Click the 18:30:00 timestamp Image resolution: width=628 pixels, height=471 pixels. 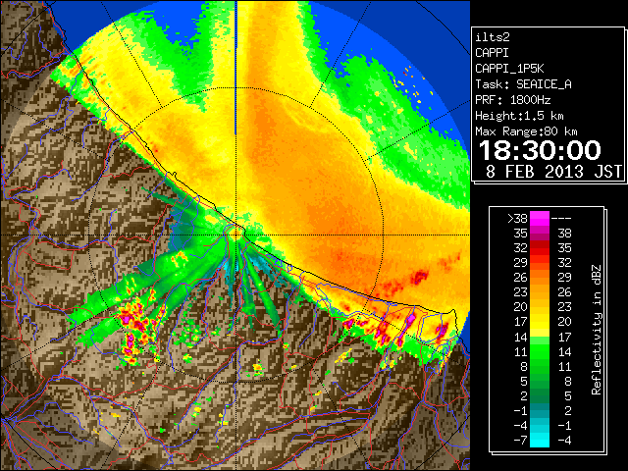(x=540, y=150)
